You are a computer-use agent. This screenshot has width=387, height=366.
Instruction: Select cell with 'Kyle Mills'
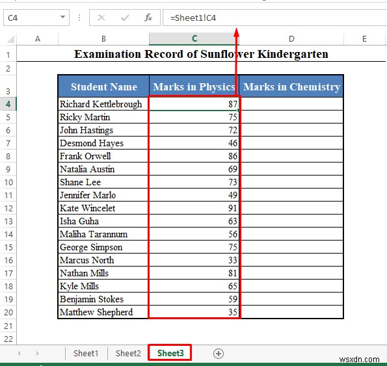click(103, 286)
